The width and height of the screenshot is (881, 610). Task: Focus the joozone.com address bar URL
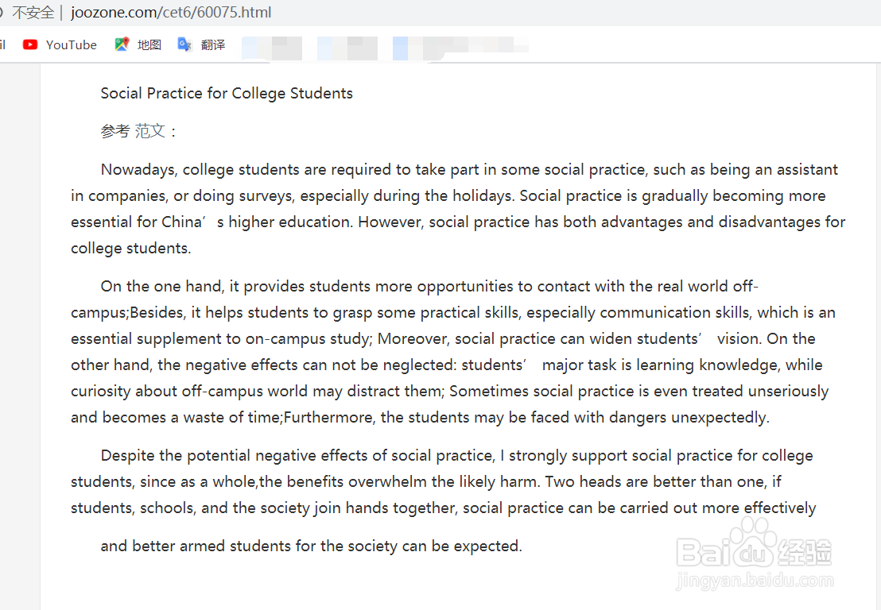coord(171,13)
